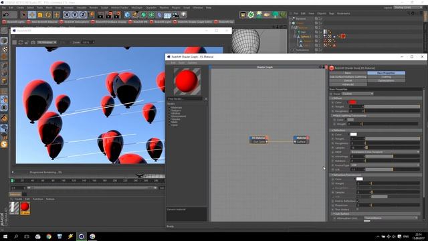Collapse the Diffuse section
The image size is (428, 241).
pyautogui.click(x=332, y=98)
